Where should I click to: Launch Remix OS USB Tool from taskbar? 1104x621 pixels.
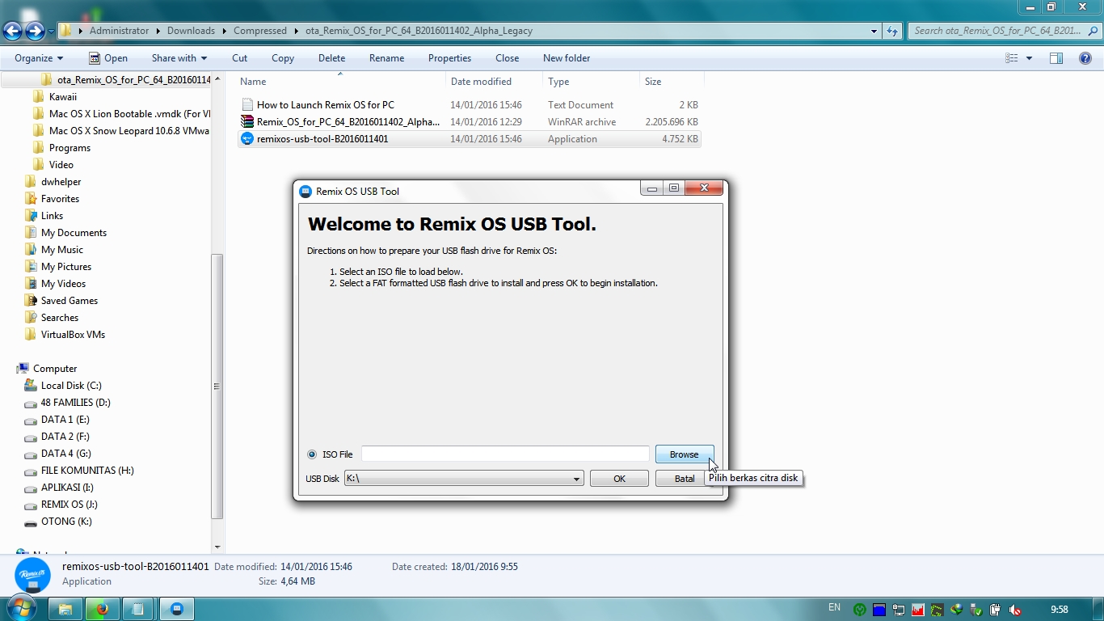[x=177, y=609]
